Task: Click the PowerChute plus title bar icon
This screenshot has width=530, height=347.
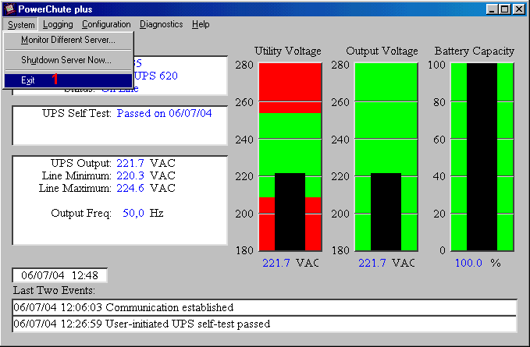Action: [x=10, y=9]
